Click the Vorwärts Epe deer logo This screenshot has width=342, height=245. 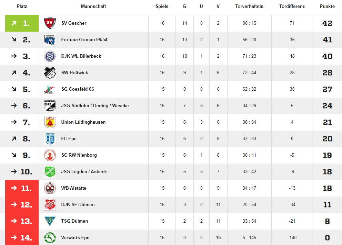(x=50, y=237)
